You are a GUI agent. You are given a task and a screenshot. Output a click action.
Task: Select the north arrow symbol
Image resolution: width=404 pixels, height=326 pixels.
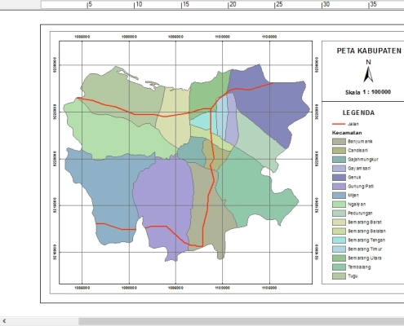(x=368, y=72)
